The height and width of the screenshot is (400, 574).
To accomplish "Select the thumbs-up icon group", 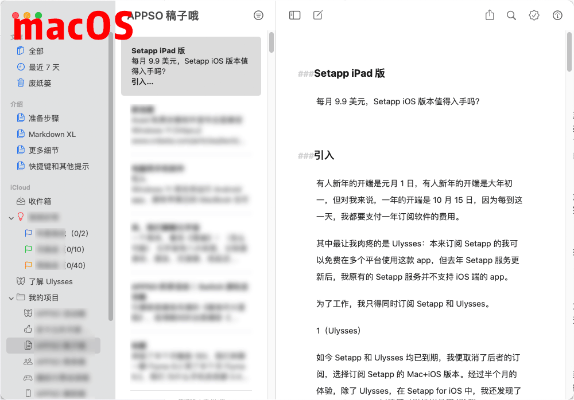I will click(55, 330).
